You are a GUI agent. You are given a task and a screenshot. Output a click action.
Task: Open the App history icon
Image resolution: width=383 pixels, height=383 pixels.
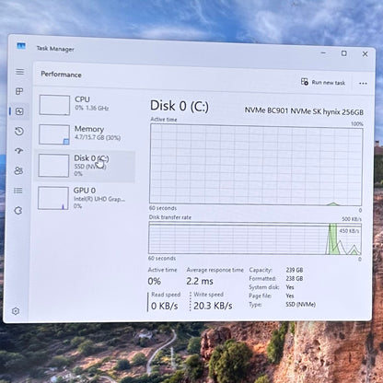tap(19, 132)
